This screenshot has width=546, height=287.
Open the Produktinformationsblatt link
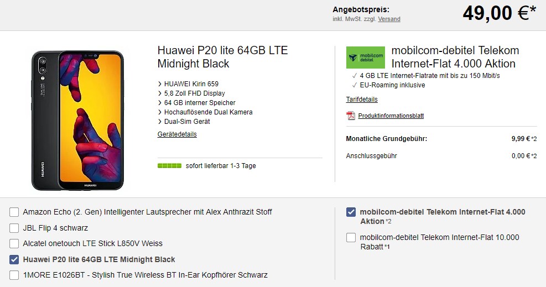pos(391,116)
